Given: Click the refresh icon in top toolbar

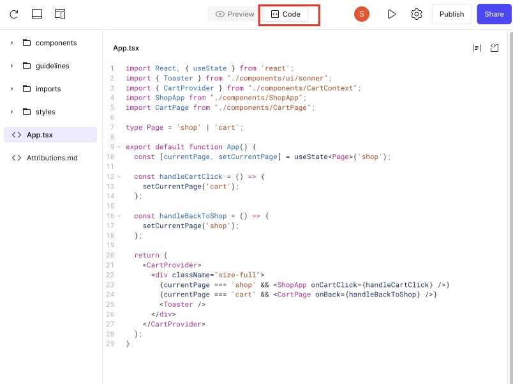Looking at the screenshot, I should tap(14, 14).
